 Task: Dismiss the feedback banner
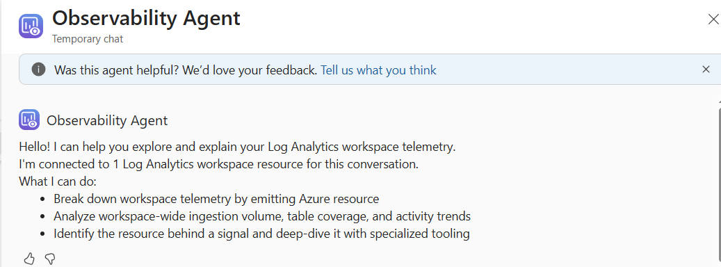706,70
